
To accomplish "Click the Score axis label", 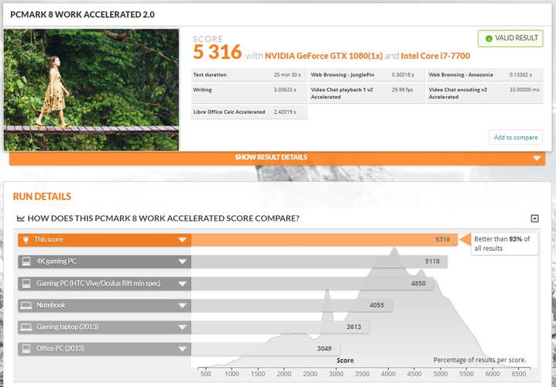I will pyautogui.click(x=345, y=361).
